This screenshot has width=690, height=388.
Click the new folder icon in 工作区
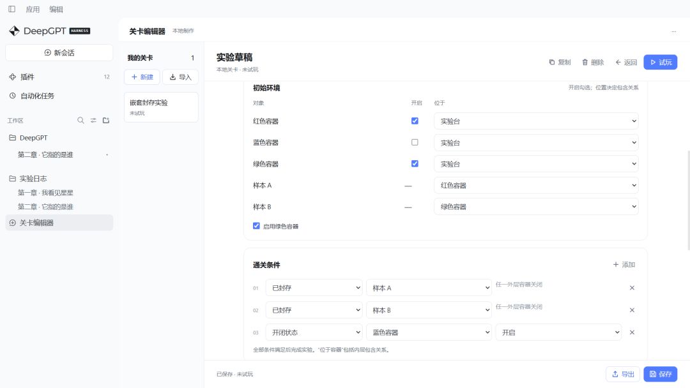106,120
